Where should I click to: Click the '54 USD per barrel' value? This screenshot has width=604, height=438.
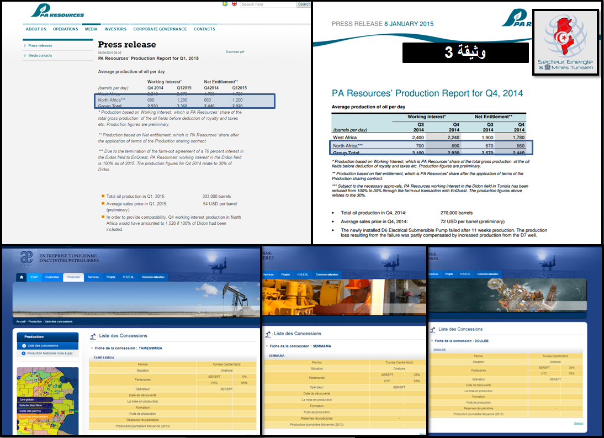[x=220, y=204]
